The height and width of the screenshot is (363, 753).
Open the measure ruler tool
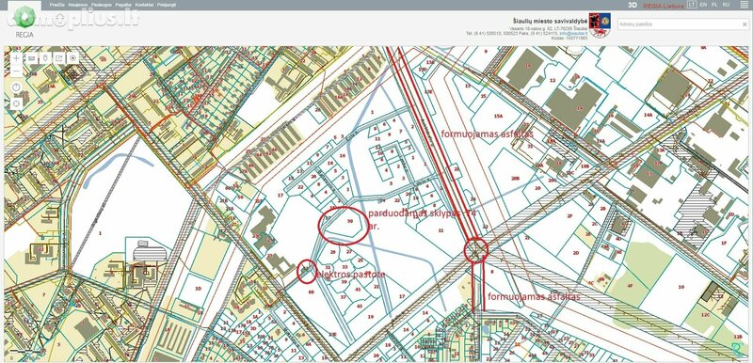(x=31, y=58)
